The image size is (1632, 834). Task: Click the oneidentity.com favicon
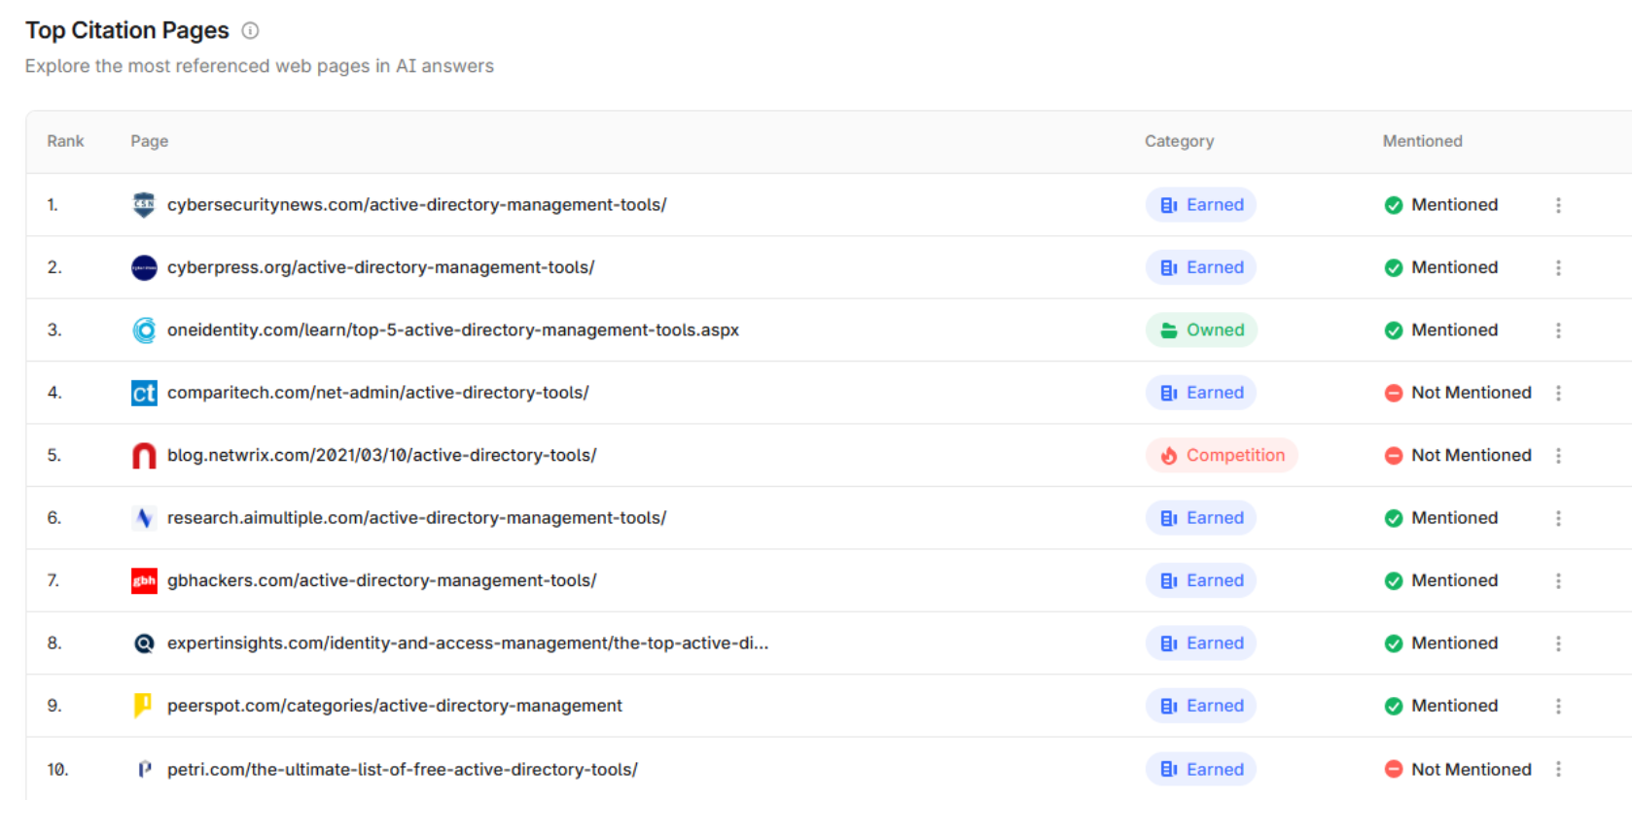click(x=144, y=330)
